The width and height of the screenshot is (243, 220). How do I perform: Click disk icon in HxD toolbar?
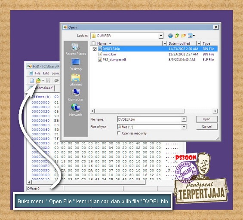click(56, 80)
